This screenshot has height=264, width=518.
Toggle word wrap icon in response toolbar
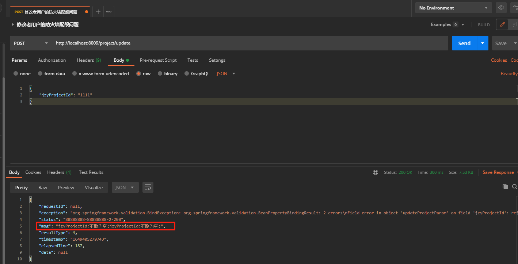click(x=148, y=187)
